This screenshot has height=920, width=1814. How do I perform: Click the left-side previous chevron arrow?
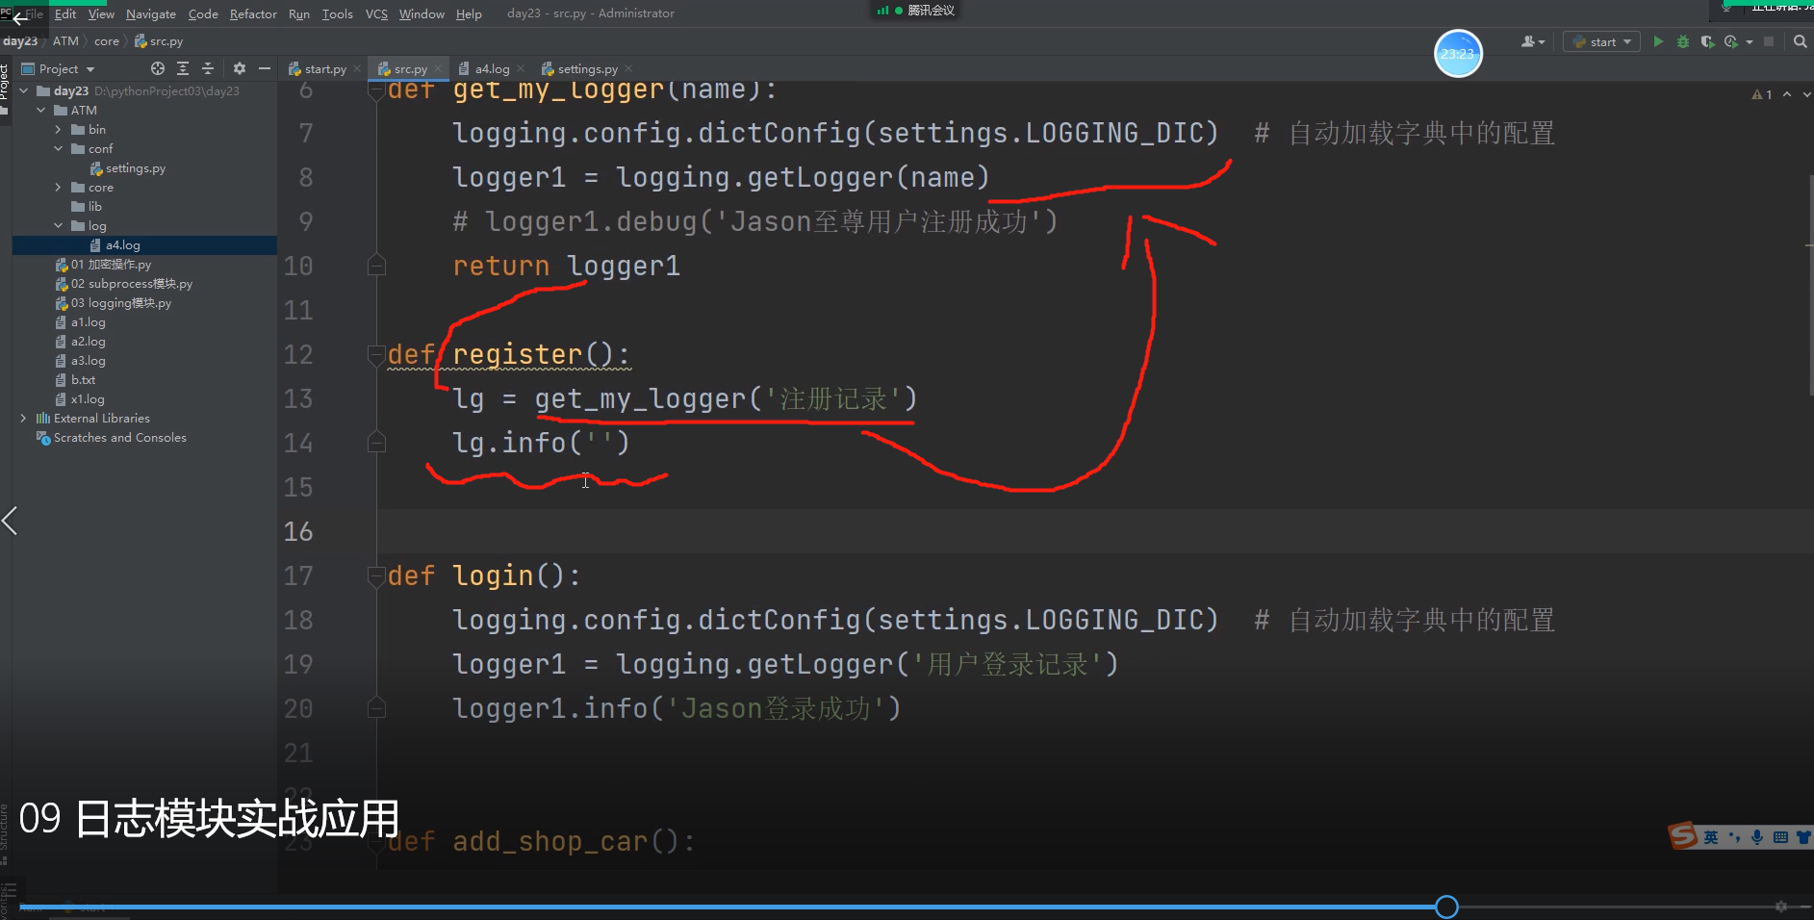click(x=10, y=521)
